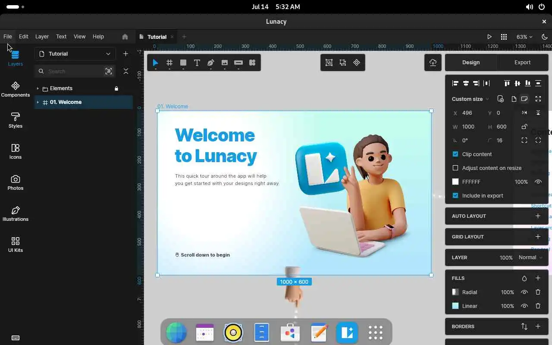Align selection to right edges
The height and width of the screenshot is (345, 552).
(x=476, y=83)
